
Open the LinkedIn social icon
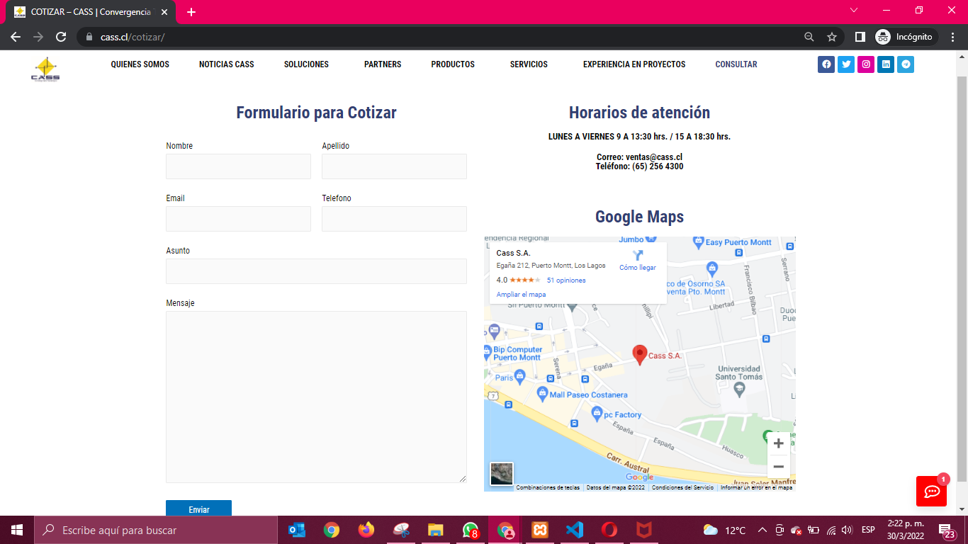(885, 64)
